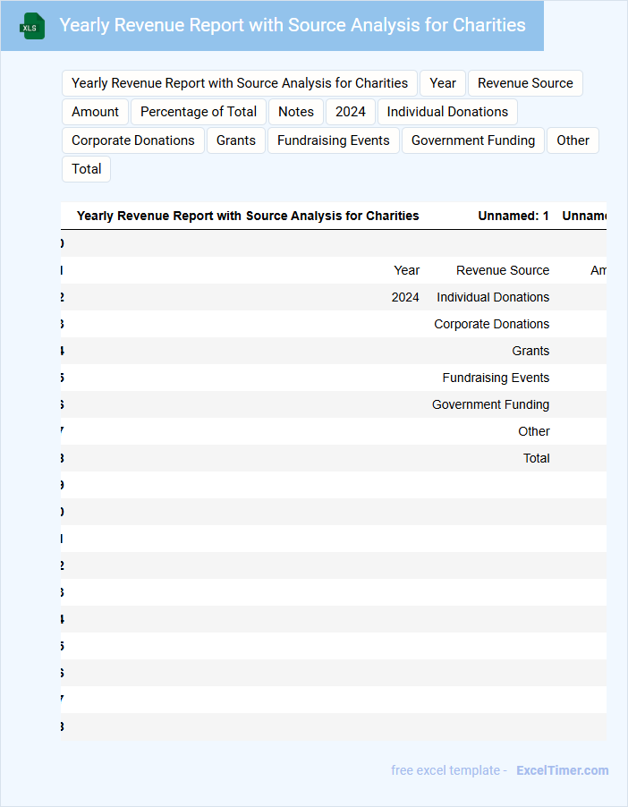Click the 'Revenue Source' table cell

click(x=503, y=270)
